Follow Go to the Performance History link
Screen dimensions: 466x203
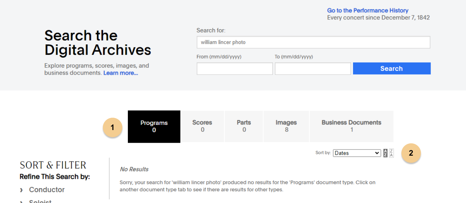click(368, 10)
